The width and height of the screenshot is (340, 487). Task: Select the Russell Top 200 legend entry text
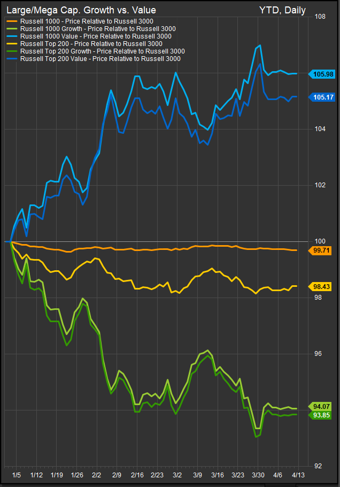point(91,44)
